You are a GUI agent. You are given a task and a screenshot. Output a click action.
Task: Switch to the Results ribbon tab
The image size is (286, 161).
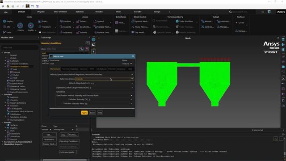pos(99,12)
